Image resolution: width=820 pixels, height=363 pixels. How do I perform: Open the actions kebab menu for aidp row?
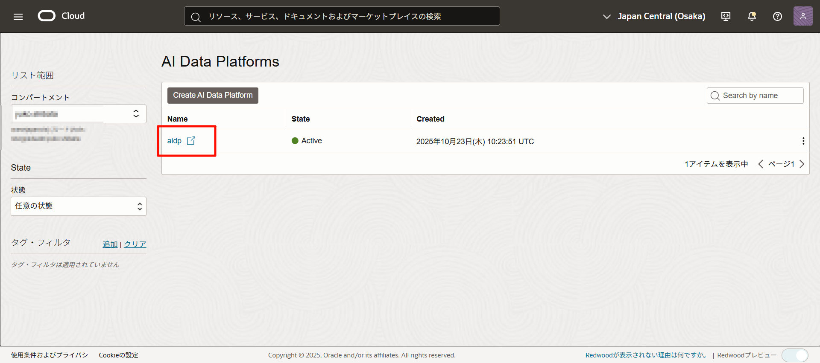point(803,141)
